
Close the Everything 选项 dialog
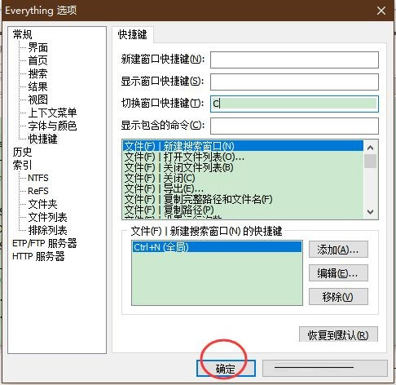click(381, 11)
